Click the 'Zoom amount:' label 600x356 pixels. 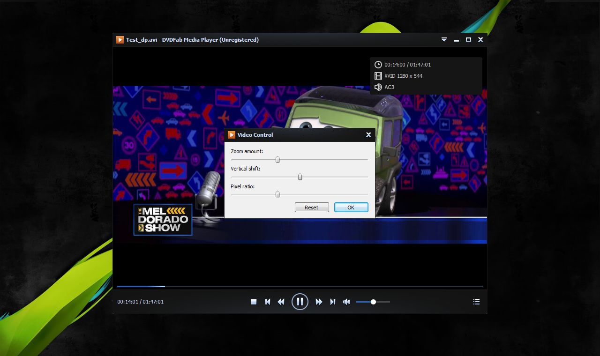[x=247, y=151]
